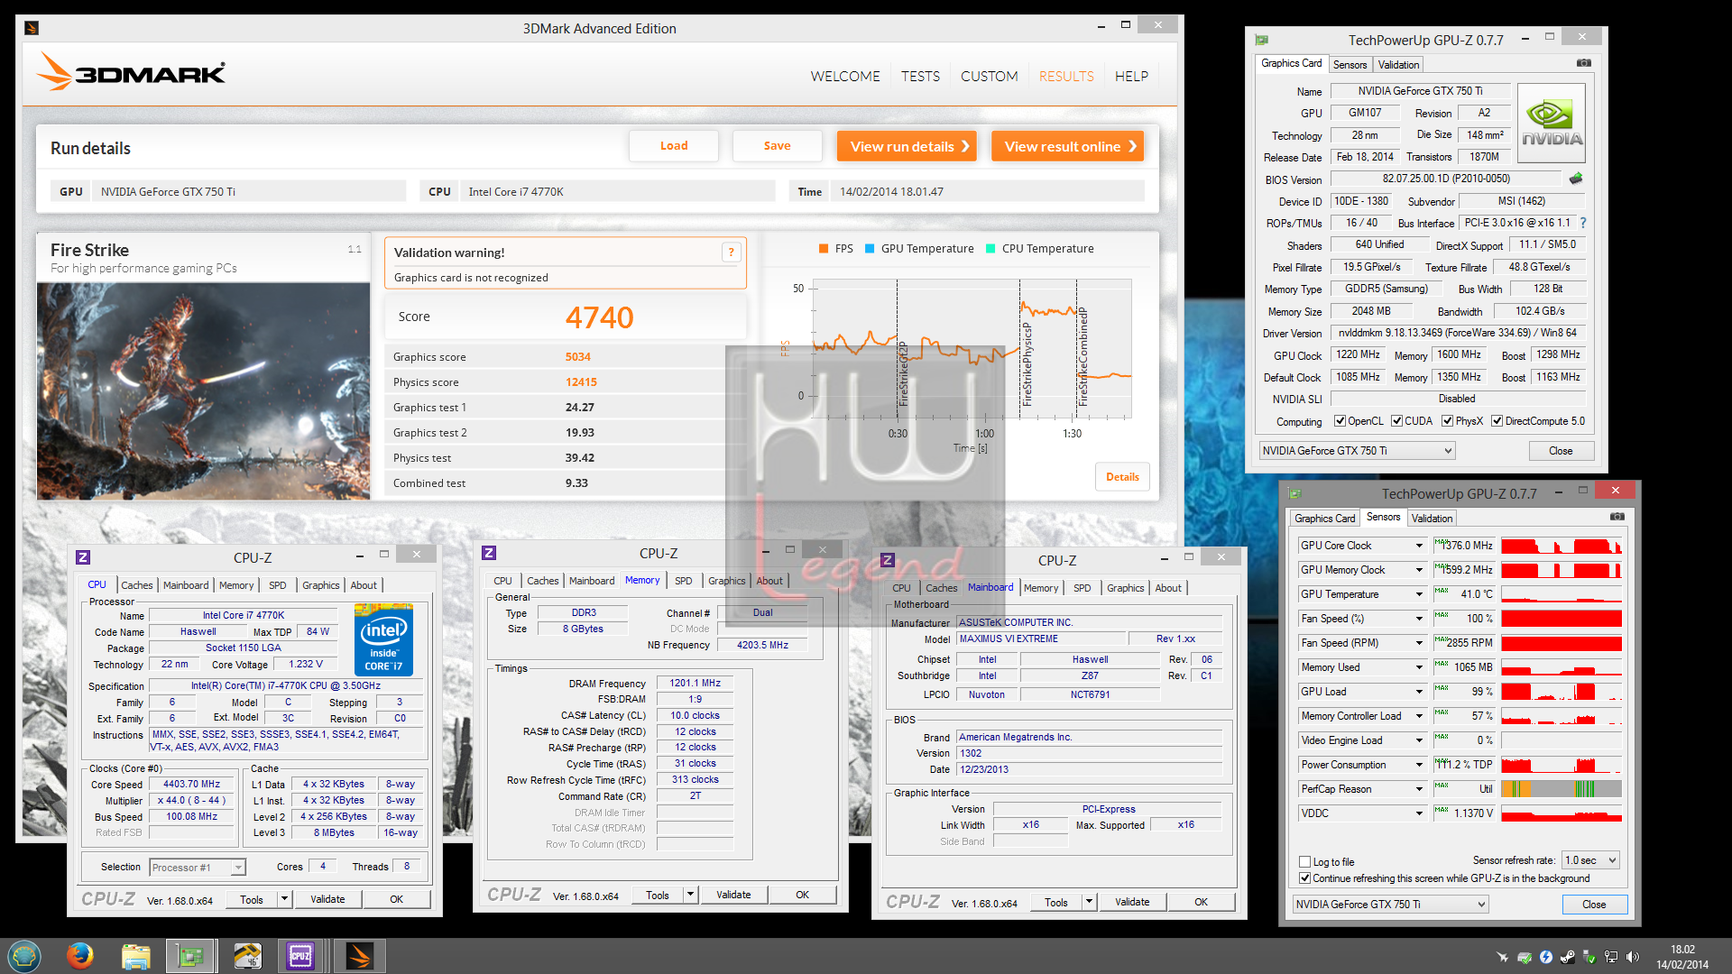1732x974 pixels.
Task: Uncheck Continue refreshing in background option
Action: tap(1304, 878)
